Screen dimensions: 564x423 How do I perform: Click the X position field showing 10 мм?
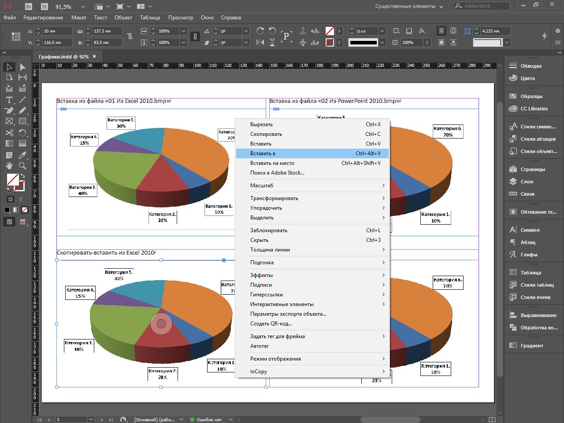[x=57, y=31]
